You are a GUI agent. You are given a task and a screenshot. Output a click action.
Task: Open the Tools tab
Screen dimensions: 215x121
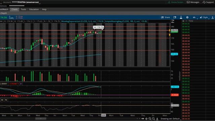click(23, 9)
